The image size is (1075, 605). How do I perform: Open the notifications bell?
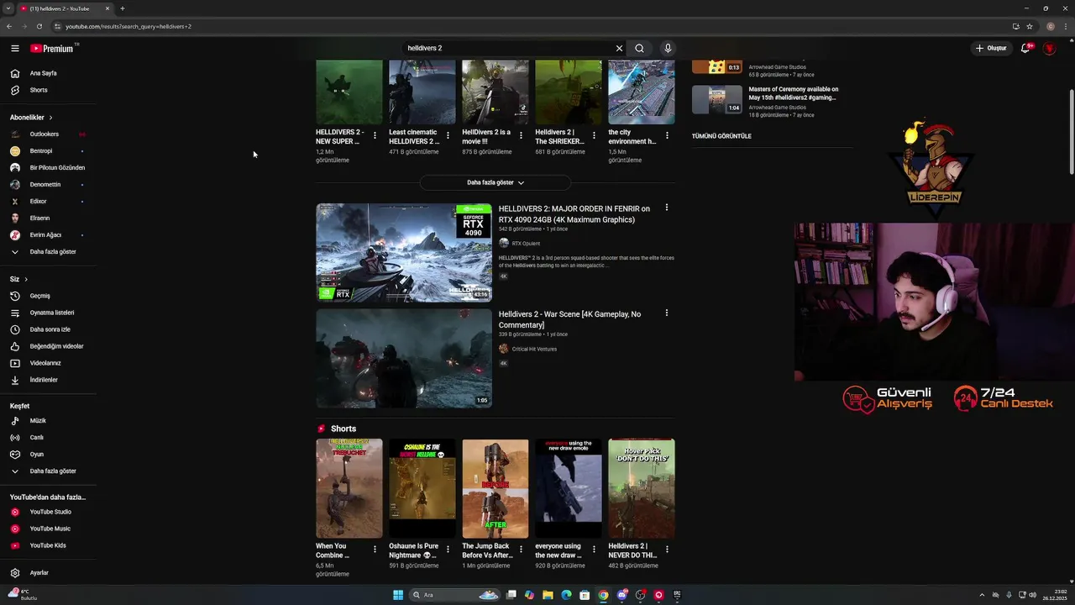pyautogui.click(x=1025, y=48)
